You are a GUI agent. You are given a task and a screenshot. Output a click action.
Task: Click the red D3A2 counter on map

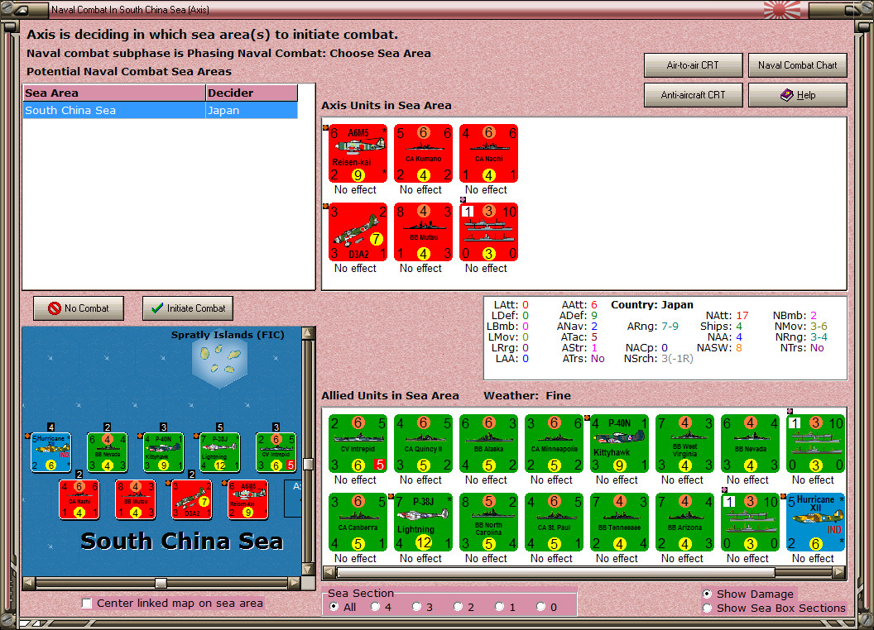click(x=191, y=499)
